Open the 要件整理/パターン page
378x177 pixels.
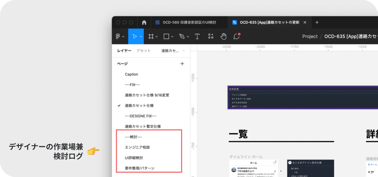tap(139, 168)
